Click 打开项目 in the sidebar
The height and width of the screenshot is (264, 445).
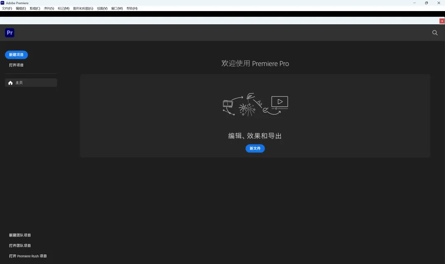point(16,65)
